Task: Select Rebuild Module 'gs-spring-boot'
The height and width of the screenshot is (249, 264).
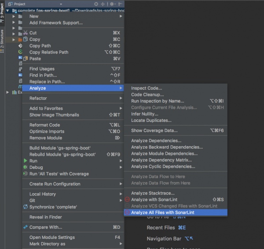Action: tap(73, 154)
